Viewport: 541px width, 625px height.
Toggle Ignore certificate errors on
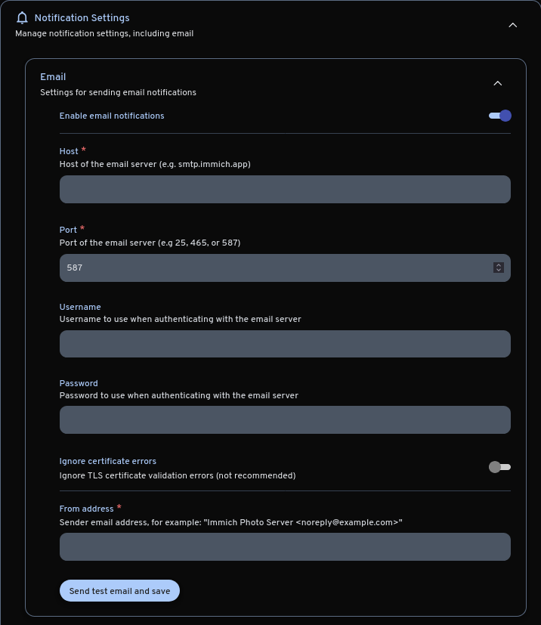(499, 467)
